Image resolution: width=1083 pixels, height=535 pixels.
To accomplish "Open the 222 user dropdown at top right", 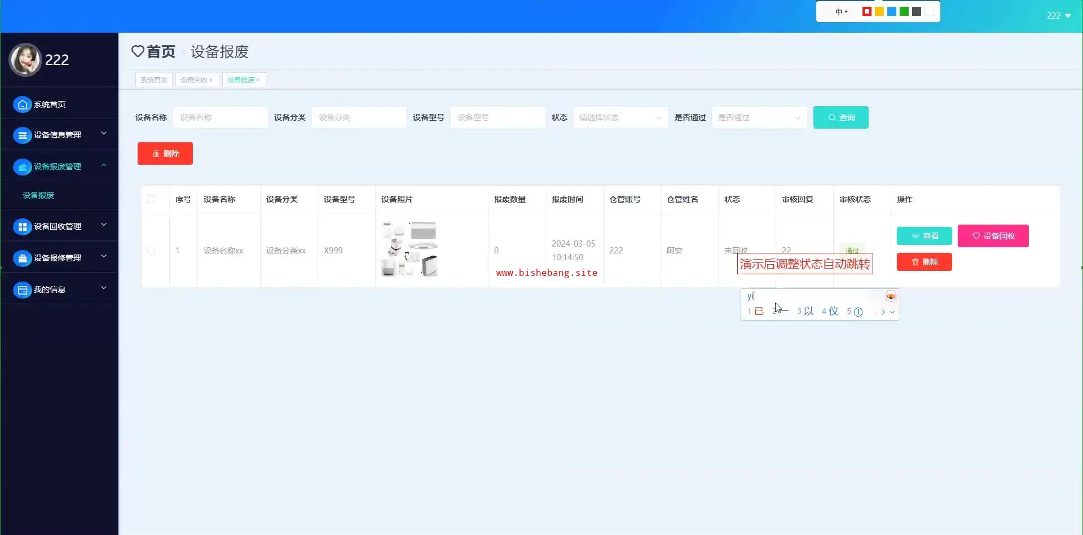I will click(x=1058, y=16).
